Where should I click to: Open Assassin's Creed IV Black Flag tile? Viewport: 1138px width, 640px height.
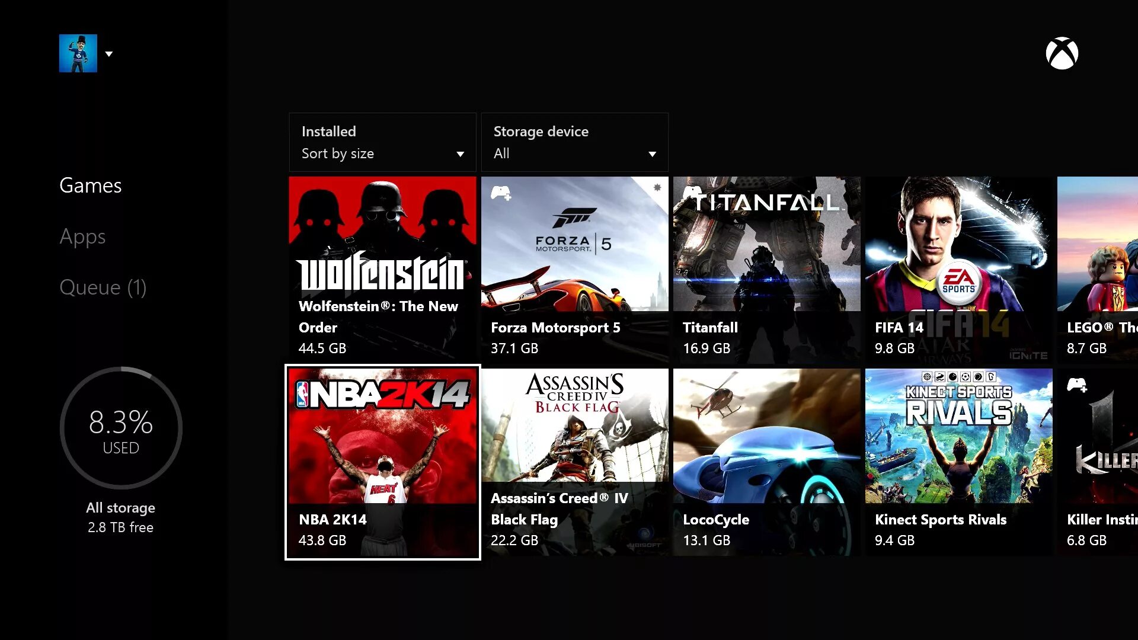(574, 462)
